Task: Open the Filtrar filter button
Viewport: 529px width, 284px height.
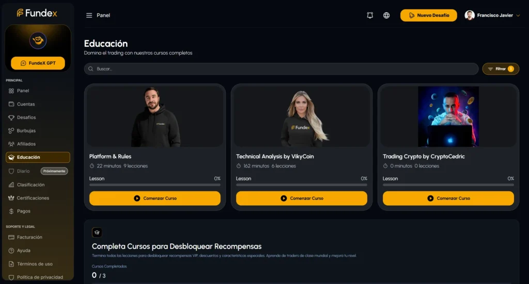Action: 501,69
